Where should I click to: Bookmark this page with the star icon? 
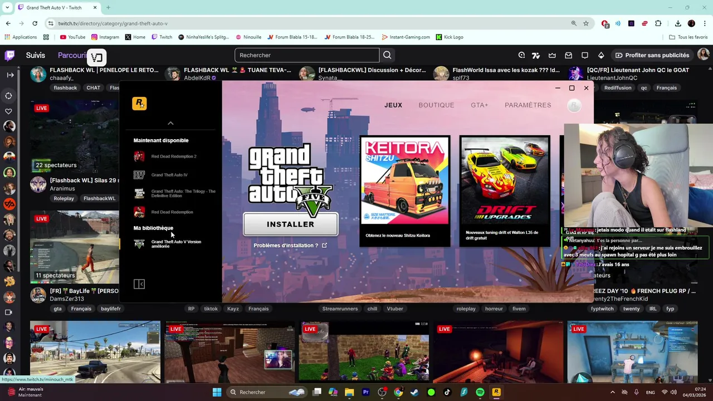pyautogui.click(x=586, y=23)
